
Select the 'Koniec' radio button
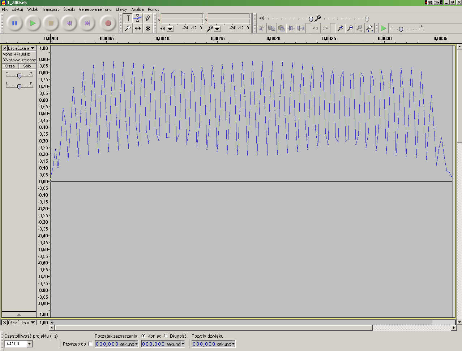(x=144, y=336)
